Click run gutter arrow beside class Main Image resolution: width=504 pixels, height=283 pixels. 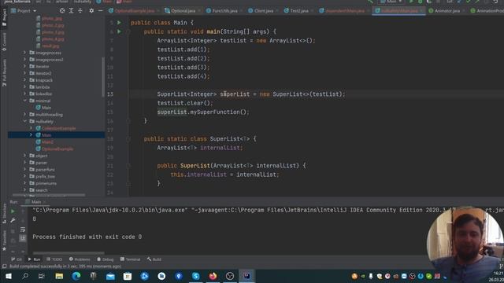pos(119,23)
